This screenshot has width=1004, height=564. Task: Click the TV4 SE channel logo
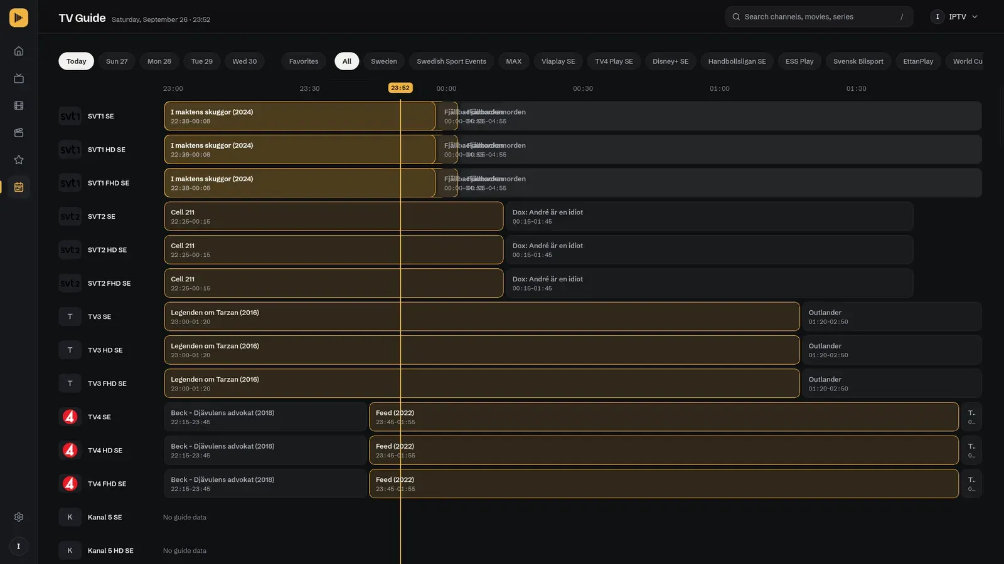70,417
